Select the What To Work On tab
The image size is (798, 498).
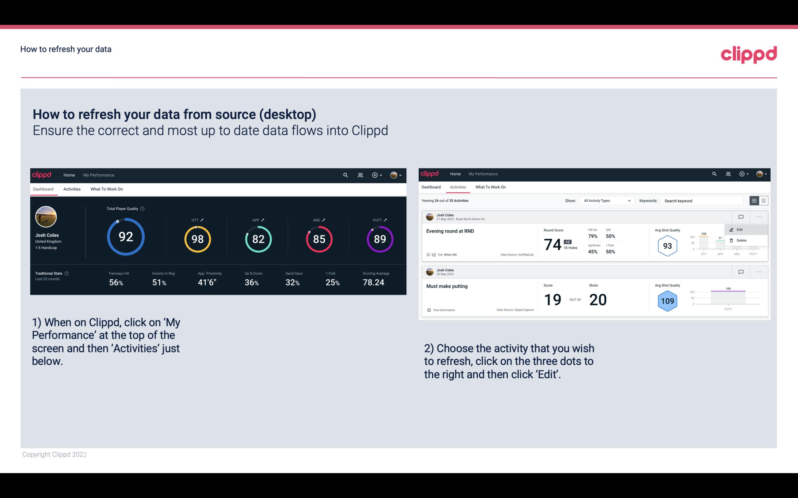106,189
